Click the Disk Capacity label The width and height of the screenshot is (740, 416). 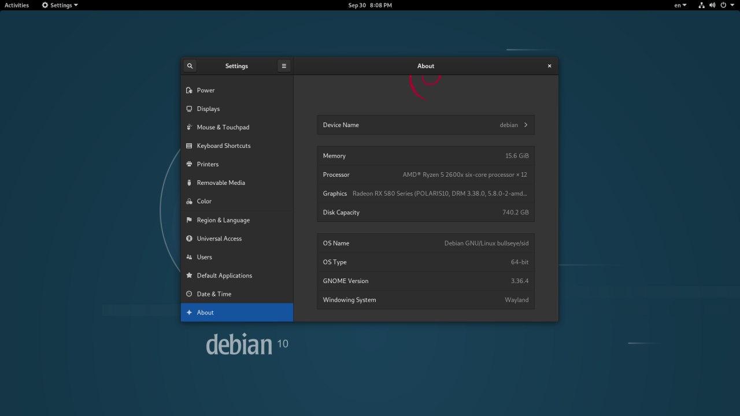pos(341,213)
